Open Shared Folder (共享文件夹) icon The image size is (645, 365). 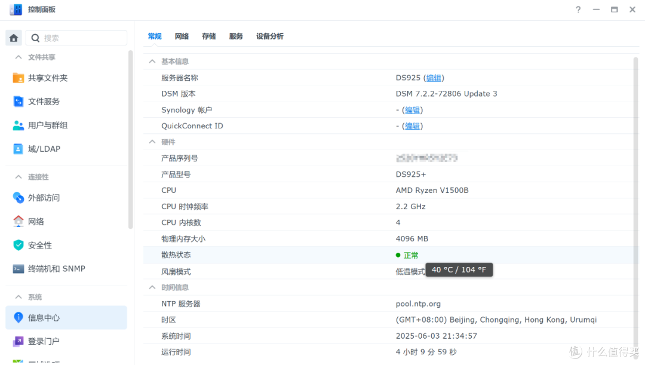pyautogui.click(x=18, y=78)
